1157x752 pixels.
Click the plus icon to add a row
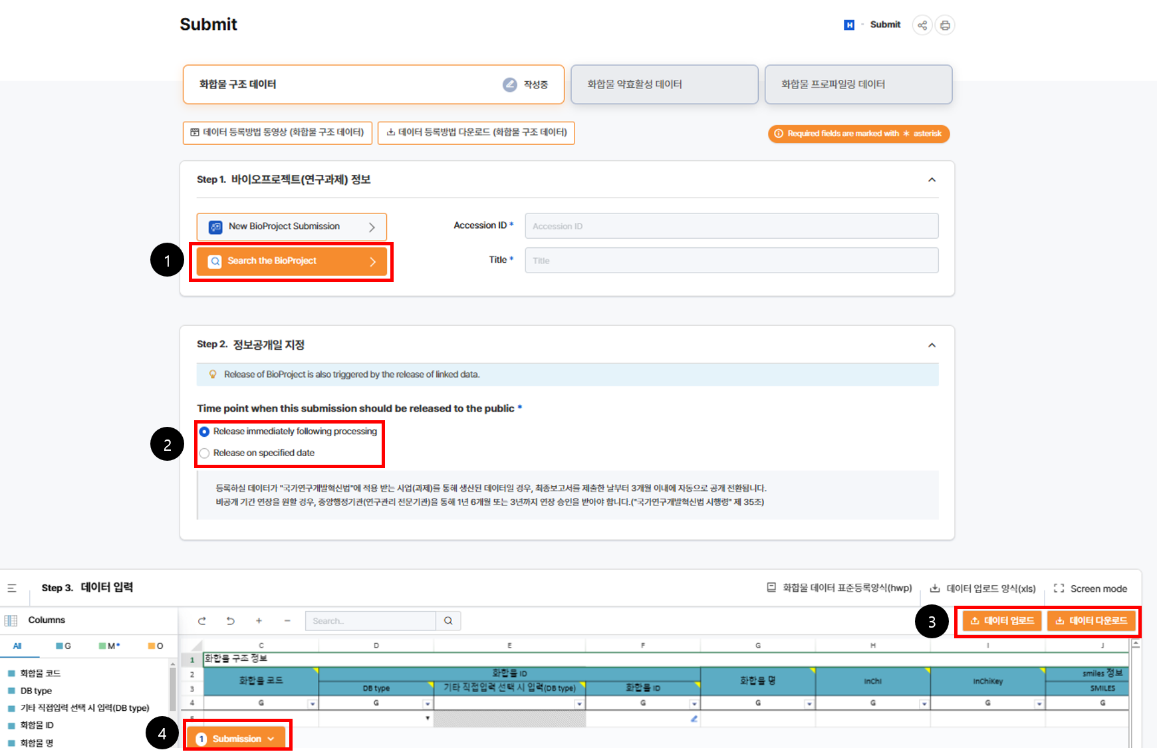click(259, 621)
